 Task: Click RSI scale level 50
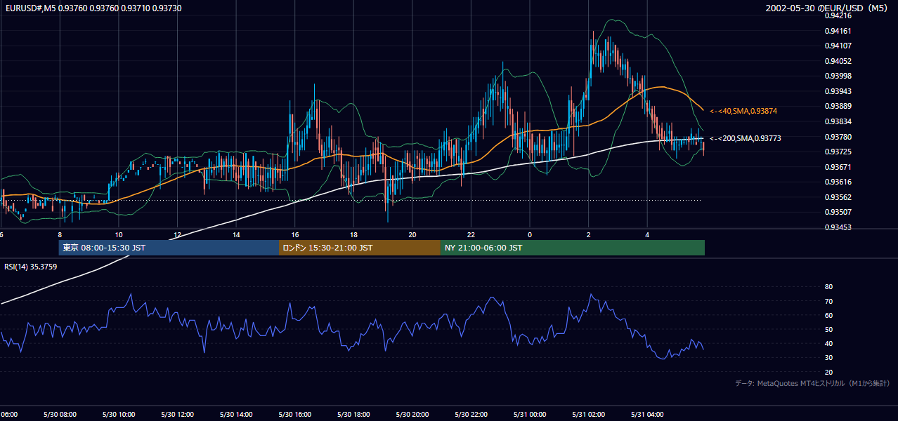click(x=828, y=329)
